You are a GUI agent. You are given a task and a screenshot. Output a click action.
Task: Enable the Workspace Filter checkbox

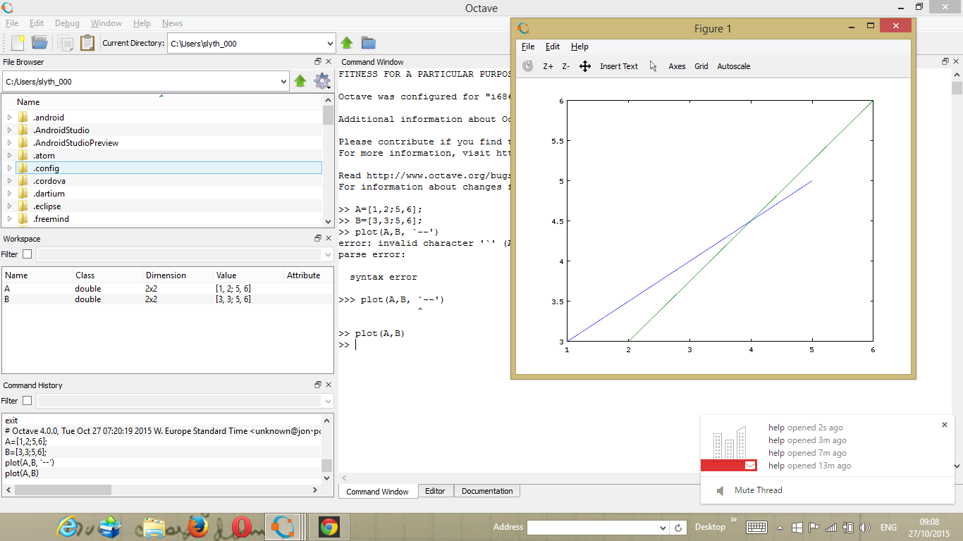[27, 254]
